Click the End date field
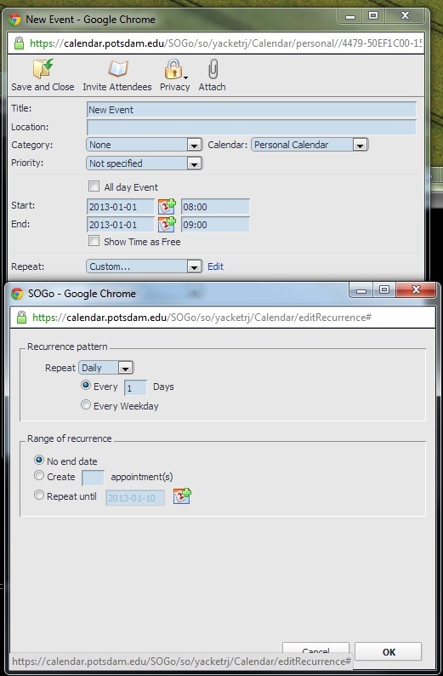 121,225
